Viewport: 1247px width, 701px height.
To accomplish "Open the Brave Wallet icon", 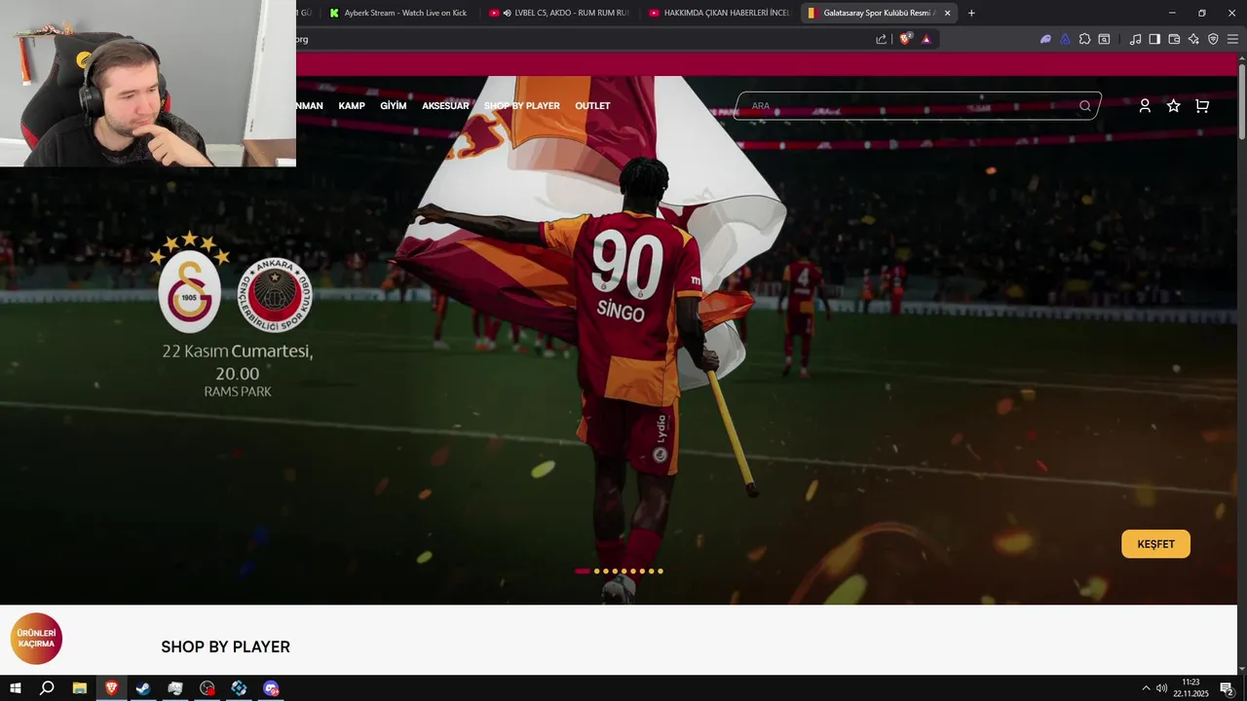I will click(x=1174, y=39).
